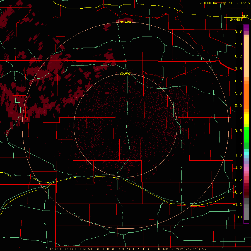This screenshot has height=251, width=251.
Task: Click the bright green color bar segment
Action: tap(246, 134)
